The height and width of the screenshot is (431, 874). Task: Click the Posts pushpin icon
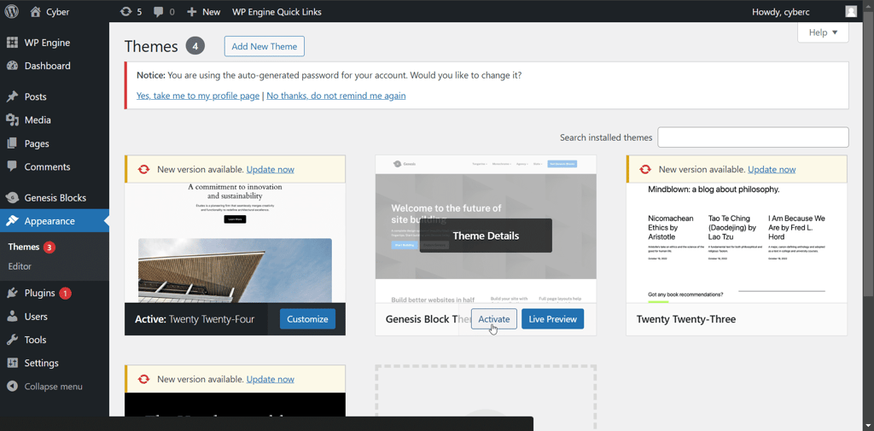pos(12,97)
